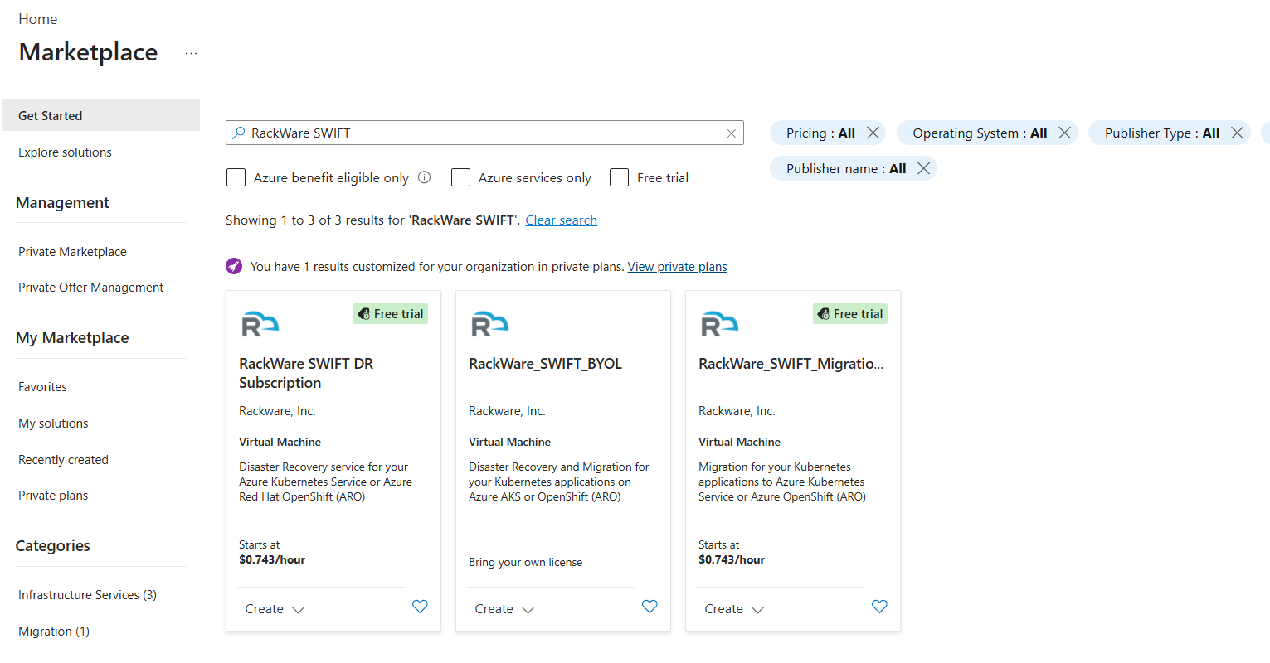Click the Clear search link

point(561,220)
